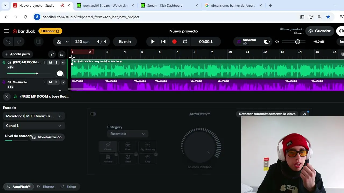Image resolution: width=344 pixels, height=193 pixels.
Task: Select the Big Harmony AutoPitch preset
Action: (148, 146)
